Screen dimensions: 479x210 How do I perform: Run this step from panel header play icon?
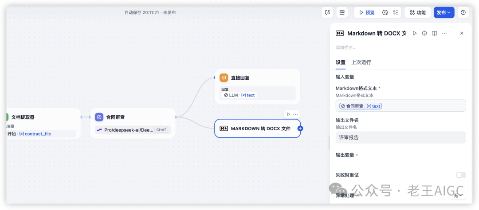[415, 33]
